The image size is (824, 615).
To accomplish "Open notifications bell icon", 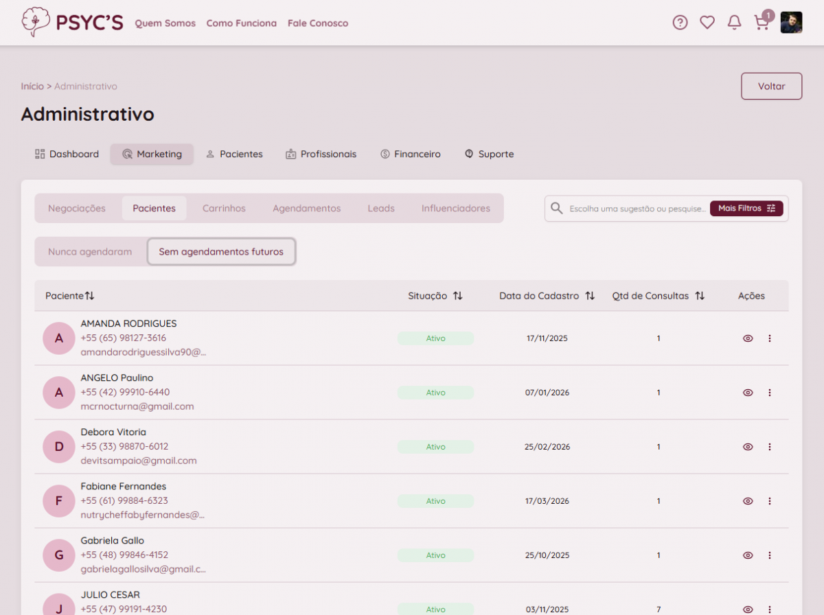I will pyautogui.click(x=734, y=23).
